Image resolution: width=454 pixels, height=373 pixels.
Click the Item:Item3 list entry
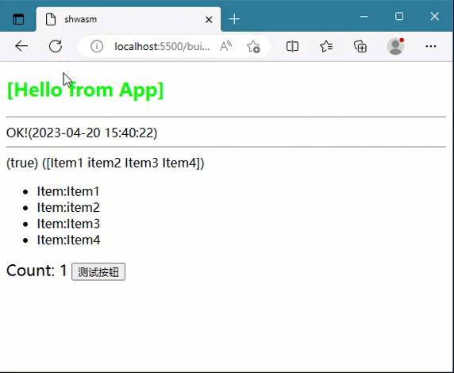click(68, 224)
